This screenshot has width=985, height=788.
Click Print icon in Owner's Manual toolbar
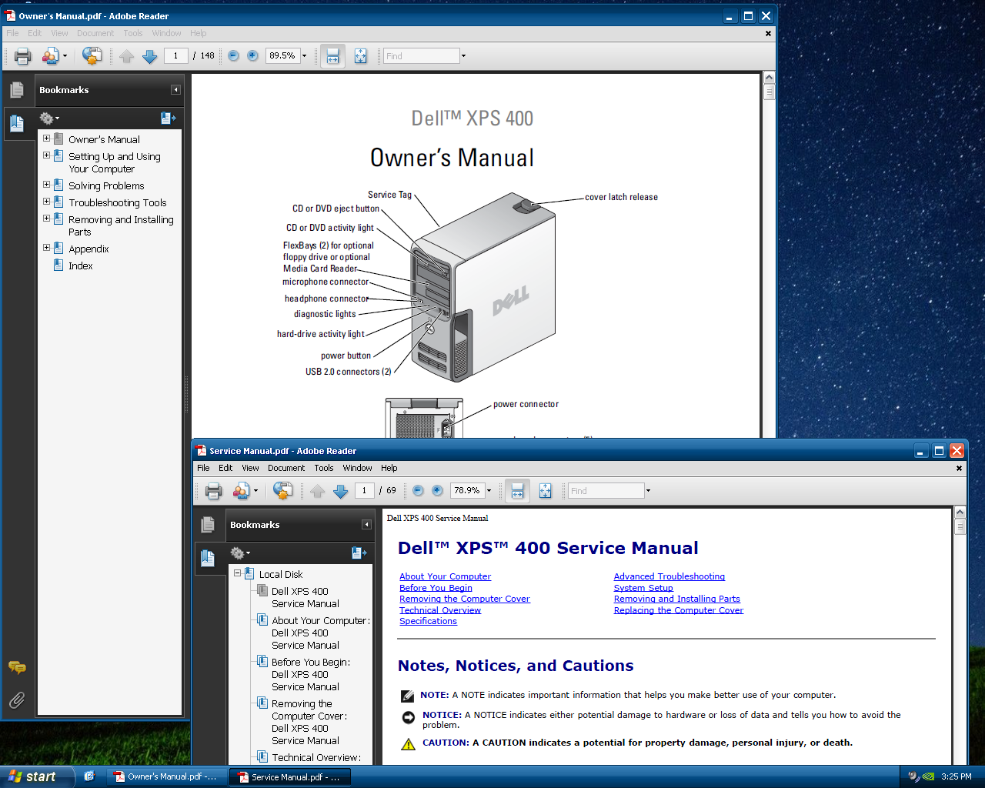[22, 55]
